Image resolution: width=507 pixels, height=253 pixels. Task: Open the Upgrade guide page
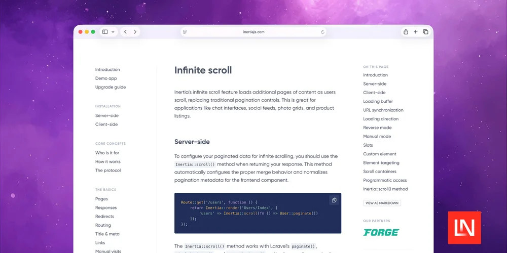coord(111,87)
